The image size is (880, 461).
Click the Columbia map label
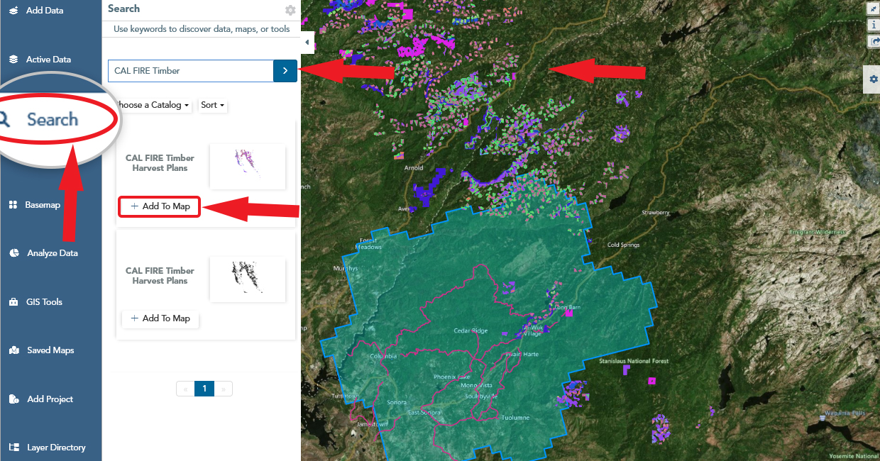[x=383, y=356]
